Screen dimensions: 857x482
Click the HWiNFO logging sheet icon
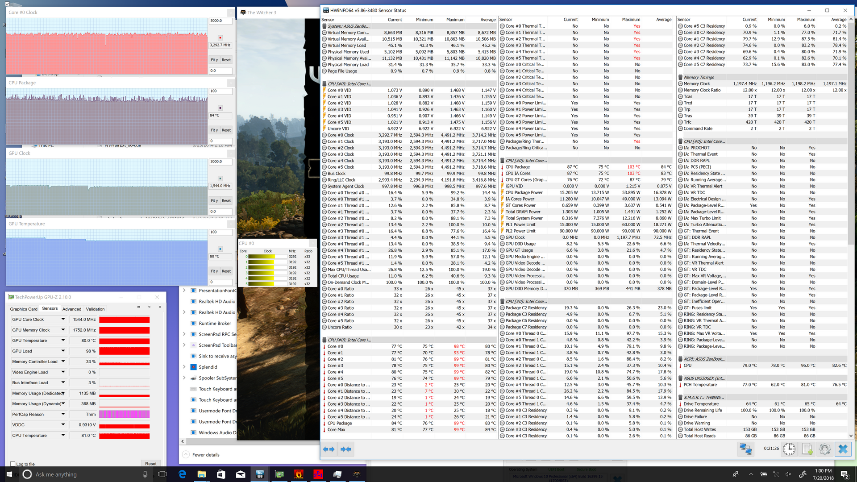pos(807,449)
